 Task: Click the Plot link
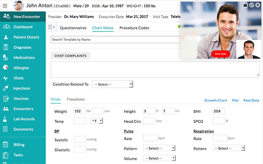(x=235, y=100)
